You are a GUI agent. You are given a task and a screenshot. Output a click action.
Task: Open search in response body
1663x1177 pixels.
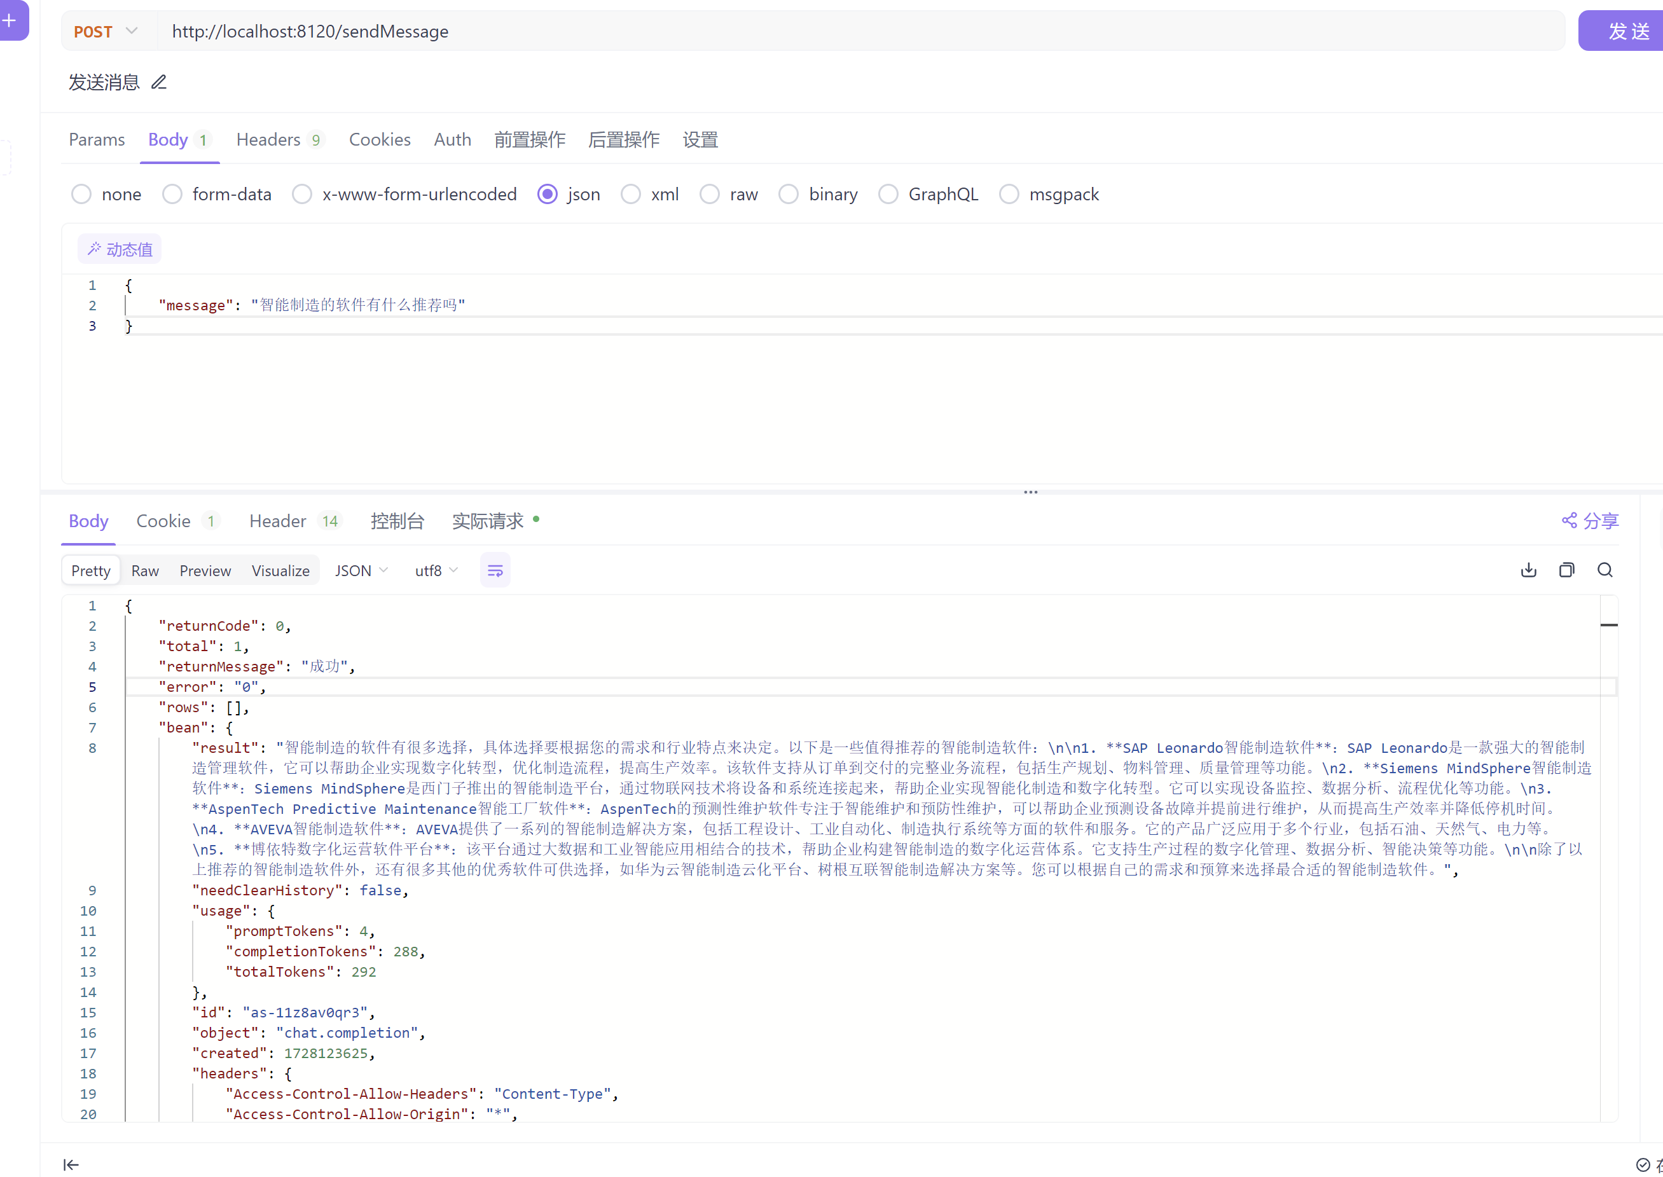pos(1605,570)
